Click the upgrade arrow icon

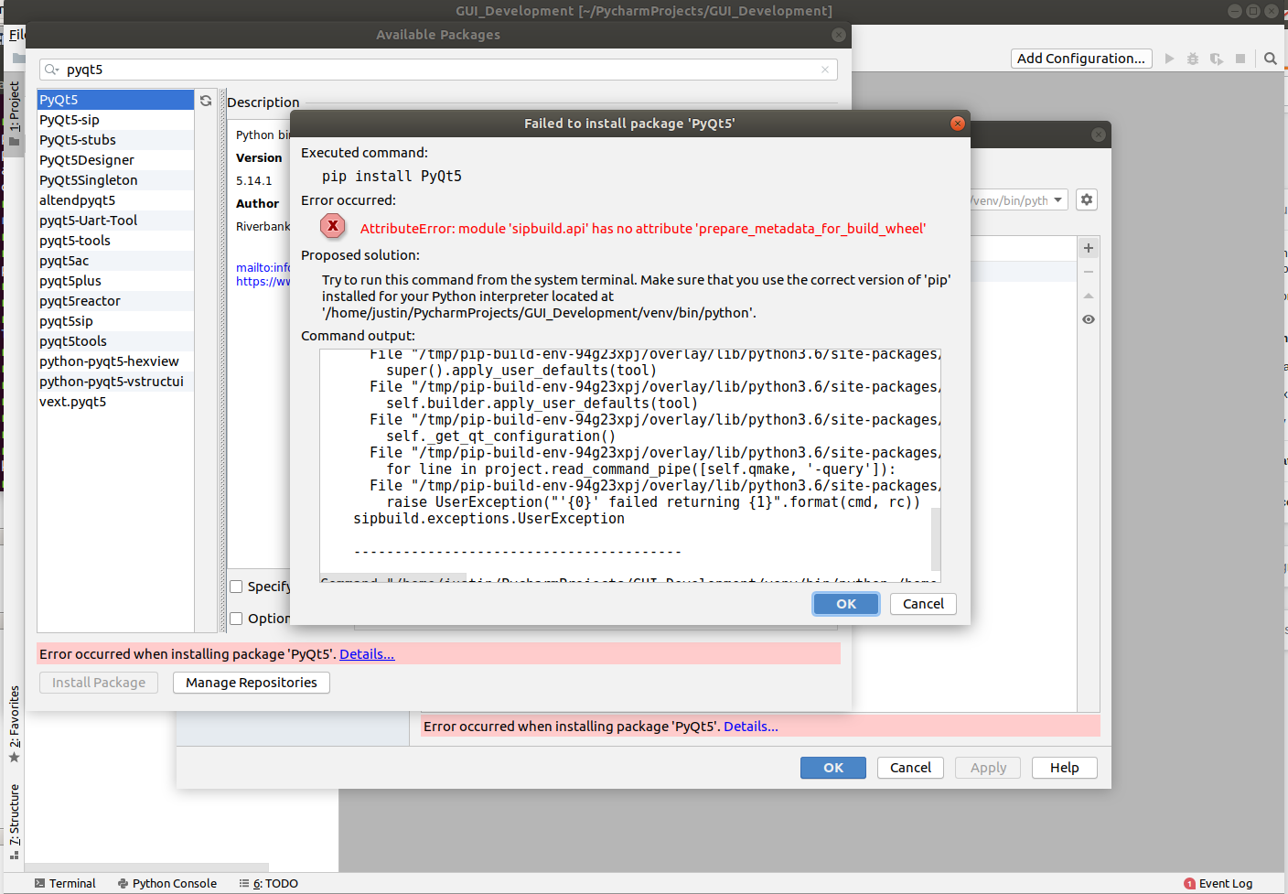click(1089, 296)
